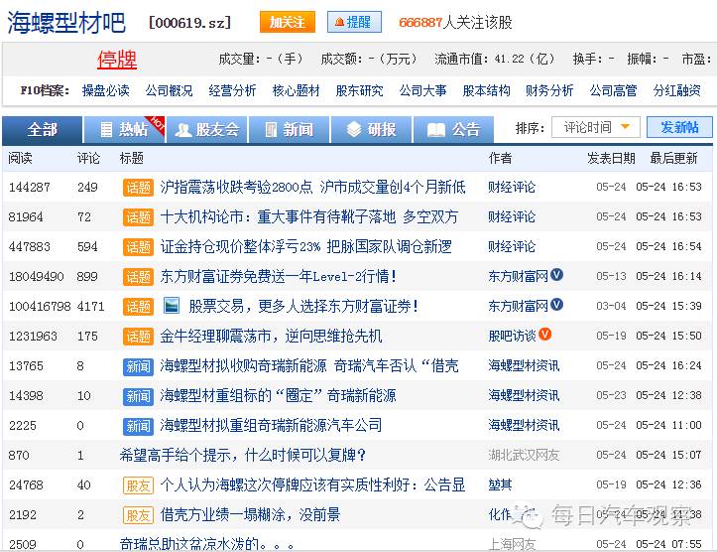Click the 加关注 follow button
Viewport: 717px width, 552px height.
click(x=288, y=22)
